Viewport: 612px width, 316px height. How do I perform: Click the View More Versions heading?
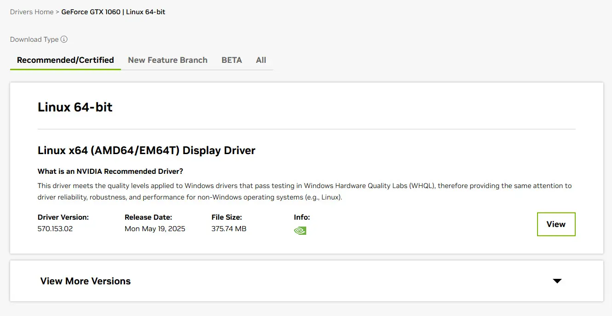tap(86, 281)
